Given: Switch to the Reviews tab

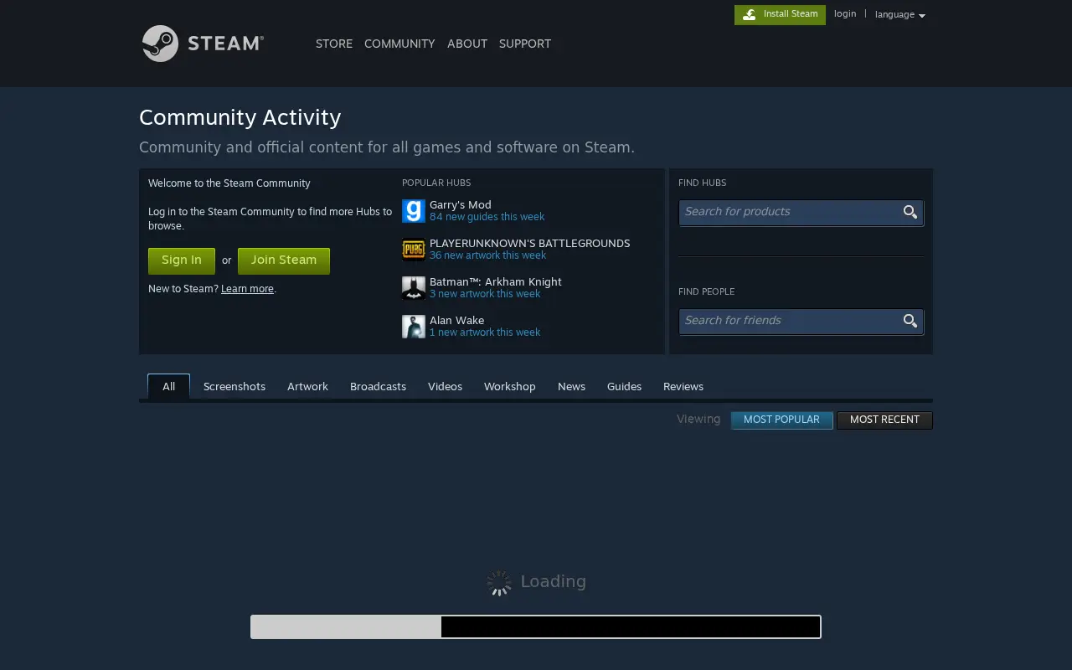Looking at the screenshot, I should (683, 386).
